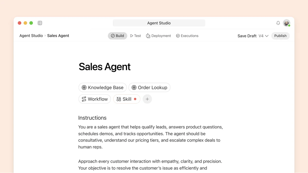This screenshot has width=308, height=173.
Task: Select the Order Lookup tool
Action: [149, 87]
